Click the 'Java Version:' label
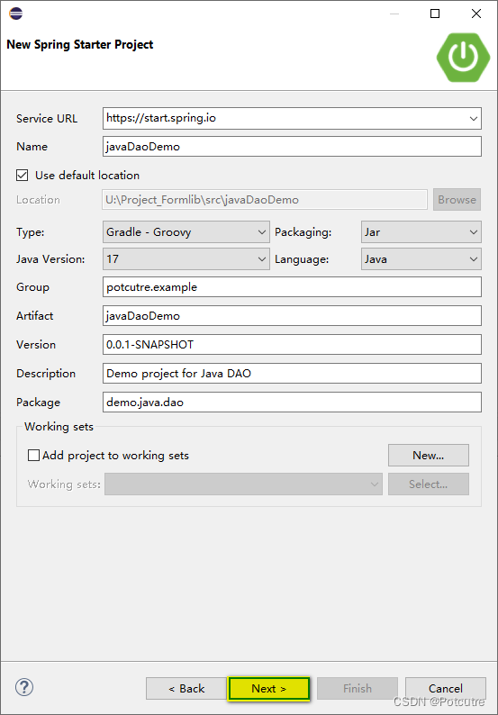The width and height of the screenshot is (498, 715). 50,259
